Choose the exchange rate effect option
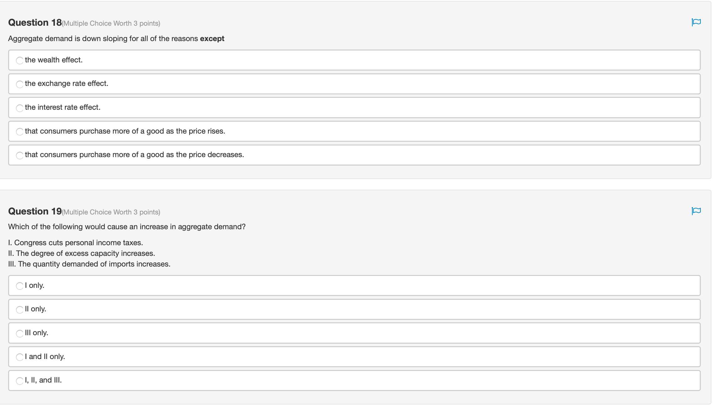The image size is (713, 407). tap(20, 84)
